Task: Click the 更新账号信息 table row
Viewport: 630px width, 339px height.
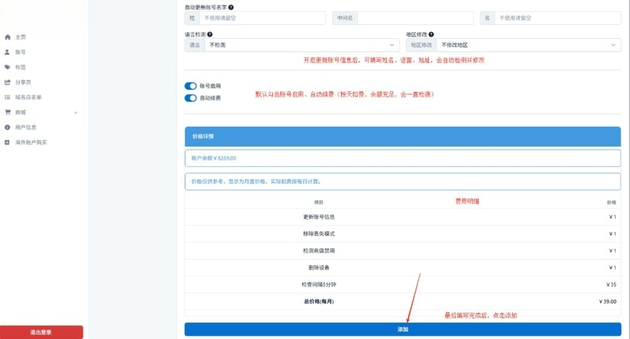Action: coord(402,217)
